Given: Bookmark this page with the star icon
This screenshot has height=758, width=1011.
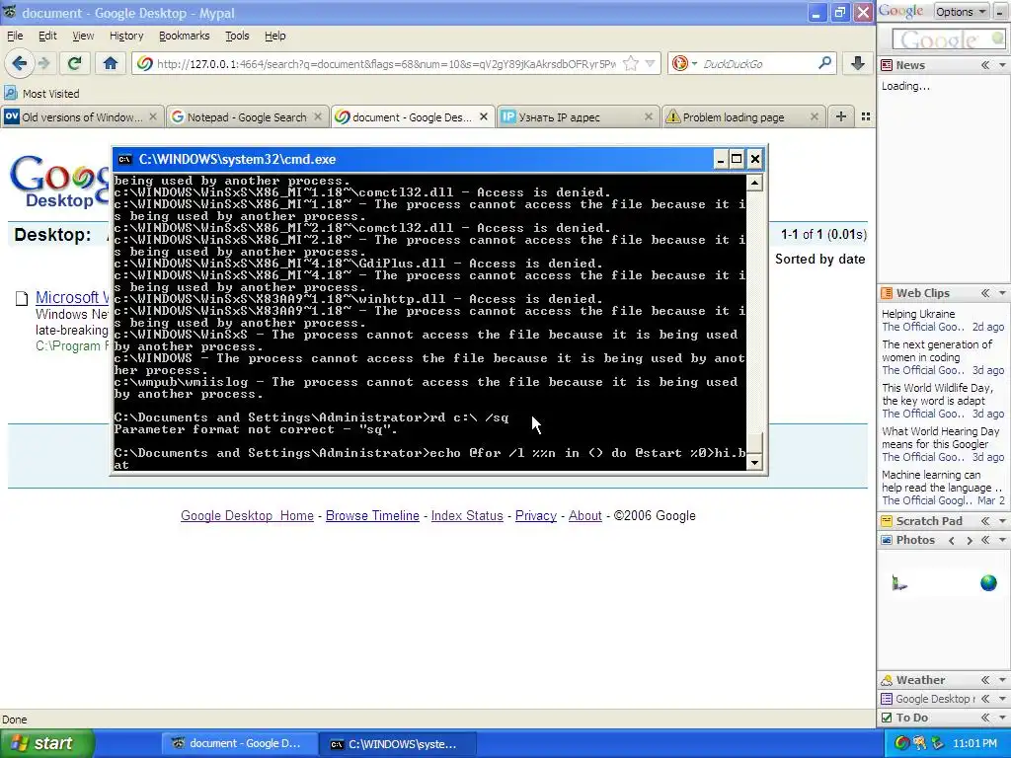Looking at the screenshot, I should [631, 63].
